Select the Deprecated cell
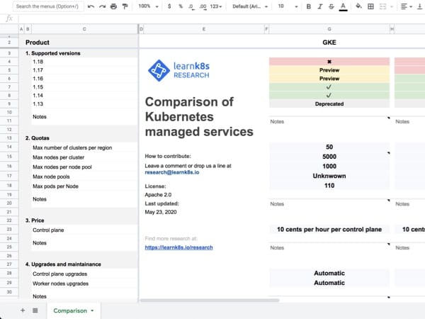This screenshot has height=319, width=425. click(x=329, y=104)
